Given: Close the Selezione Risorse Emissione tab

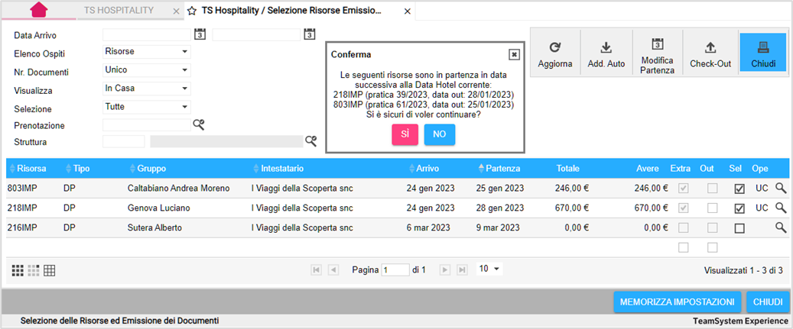Looking at the screenshot, I should [407, 11].
